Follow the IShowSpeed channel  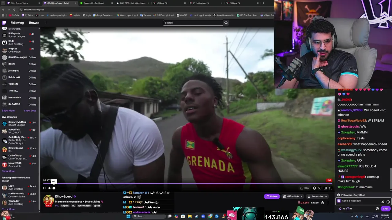pyautogui.click(x=272, y=196)
